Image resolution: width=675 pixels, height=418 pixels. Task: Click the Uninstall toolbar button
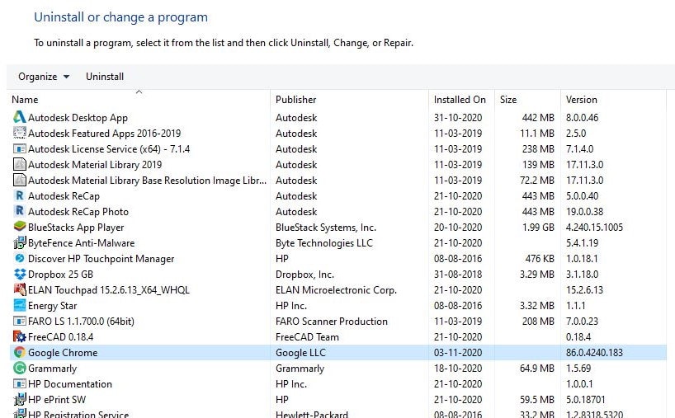point(105,77)
